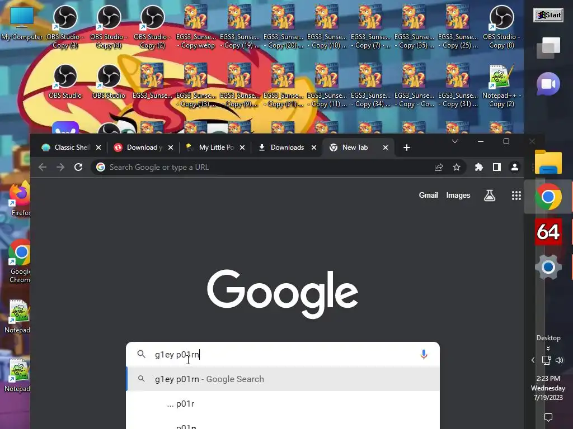
Task: Open File Explorer from taskbar
Action: tap(548, 161)
